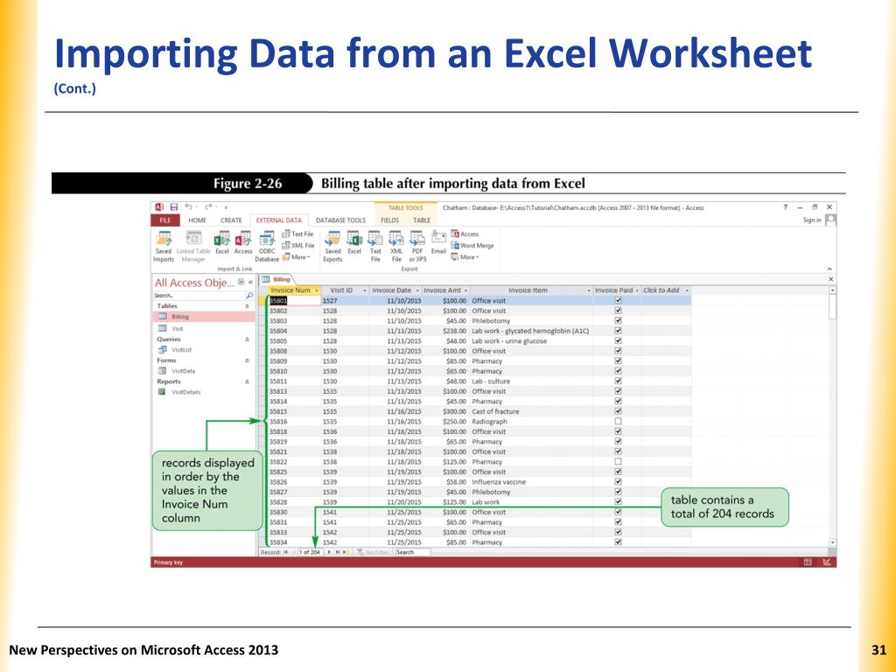
Task: Export to XML File
Action: pyautogui.click(x=396, y=246)
